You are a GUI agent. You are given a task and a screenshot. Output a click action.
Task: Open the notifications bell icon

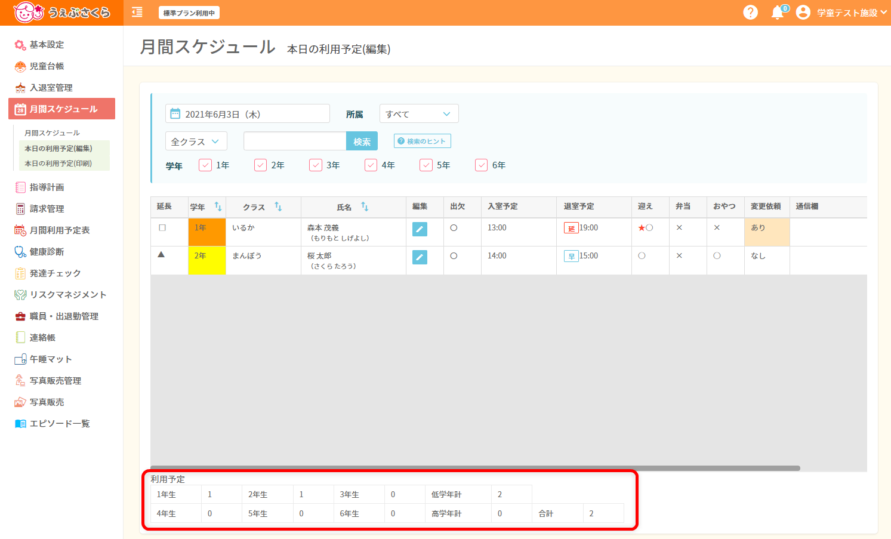778,12
